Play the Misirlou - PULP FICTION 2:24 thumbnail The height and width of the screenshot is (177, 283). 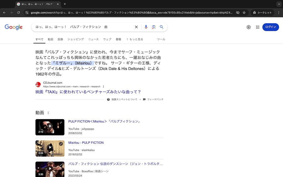tap(50, 148)
